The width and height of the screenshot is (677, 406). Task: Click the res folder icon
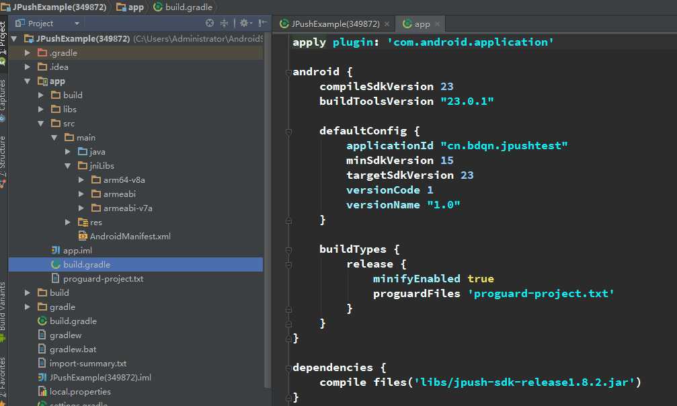click(83, 222)
